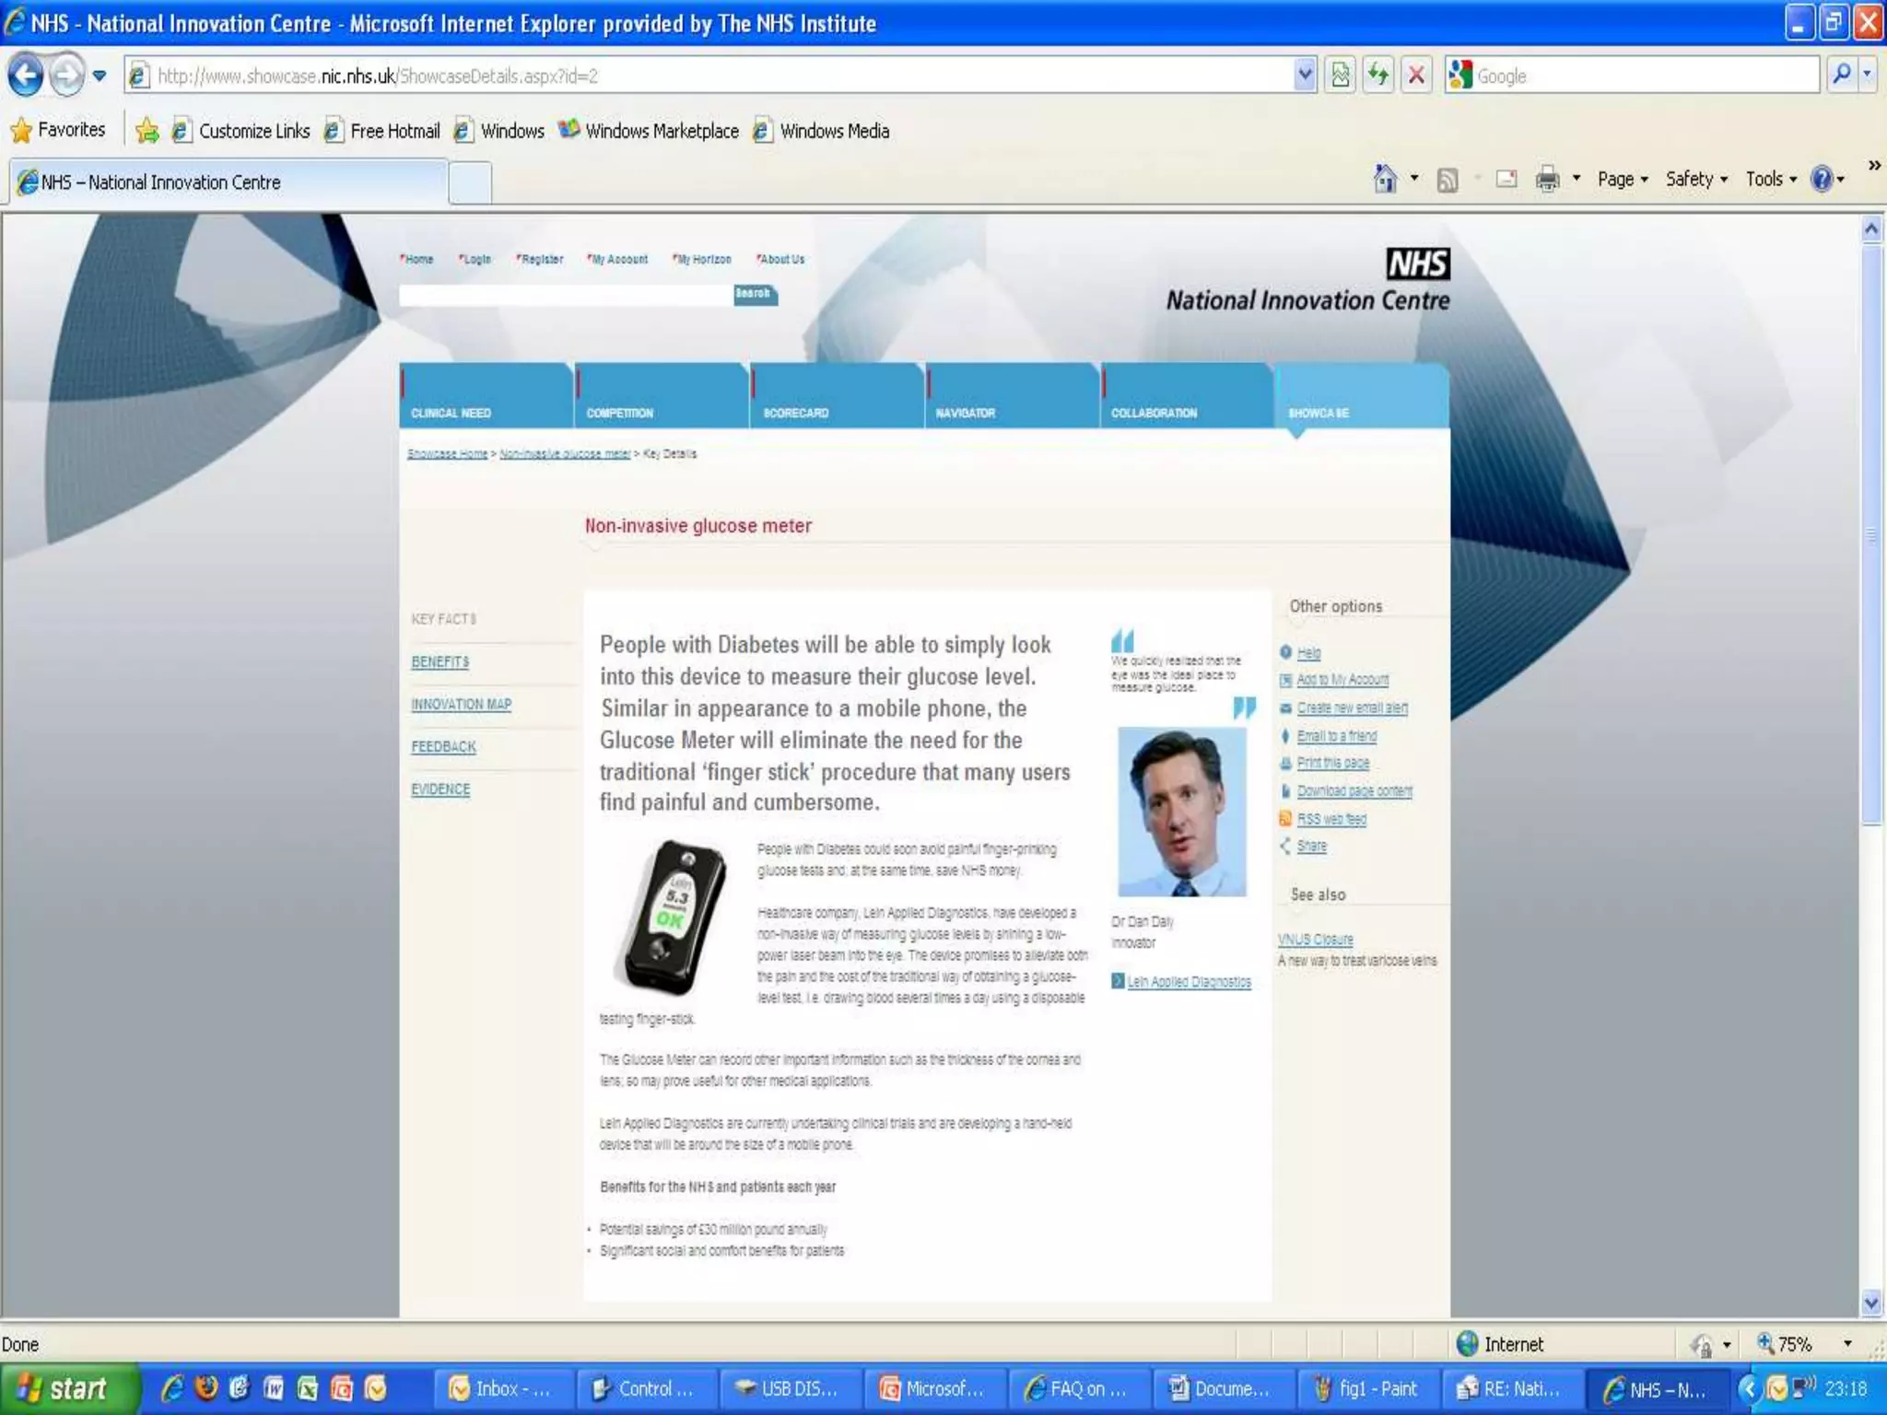Click the Google search magnifier icon
1887x1415 pixels.
tap(1840, 76)
